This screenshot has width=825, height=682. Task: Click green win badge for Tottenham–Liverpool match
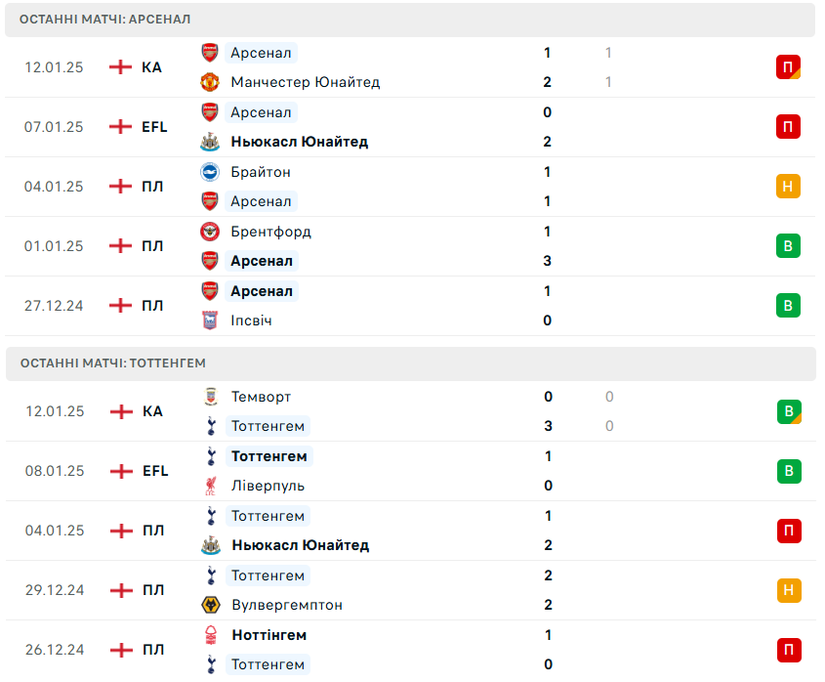[x=788, y=471]
